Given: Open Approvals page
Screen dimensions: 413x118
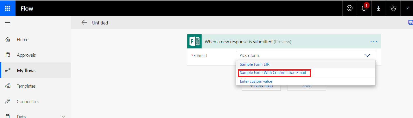Looking at the screenshot, I should pyautogui.click(x=26, y=55).
